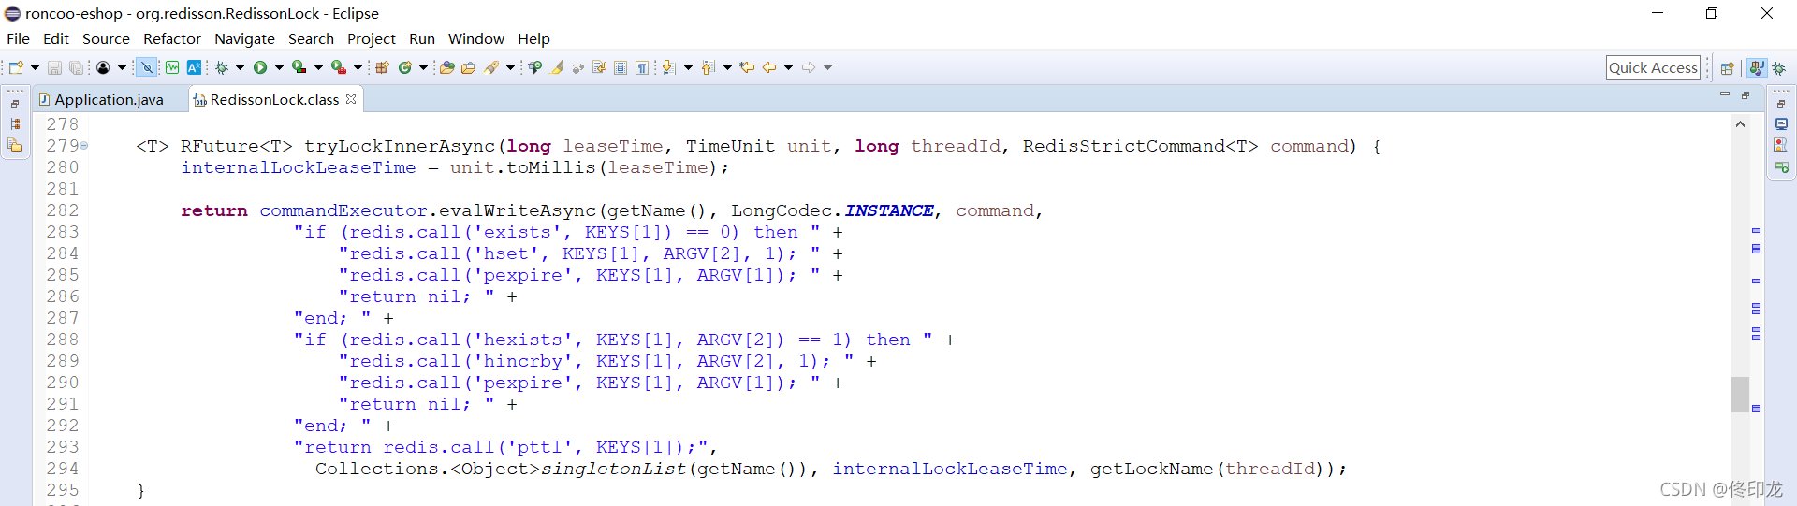Toggle Mark Occurrences highlighter
Screen dimensions: 1797x506
[x=557, y=67]
